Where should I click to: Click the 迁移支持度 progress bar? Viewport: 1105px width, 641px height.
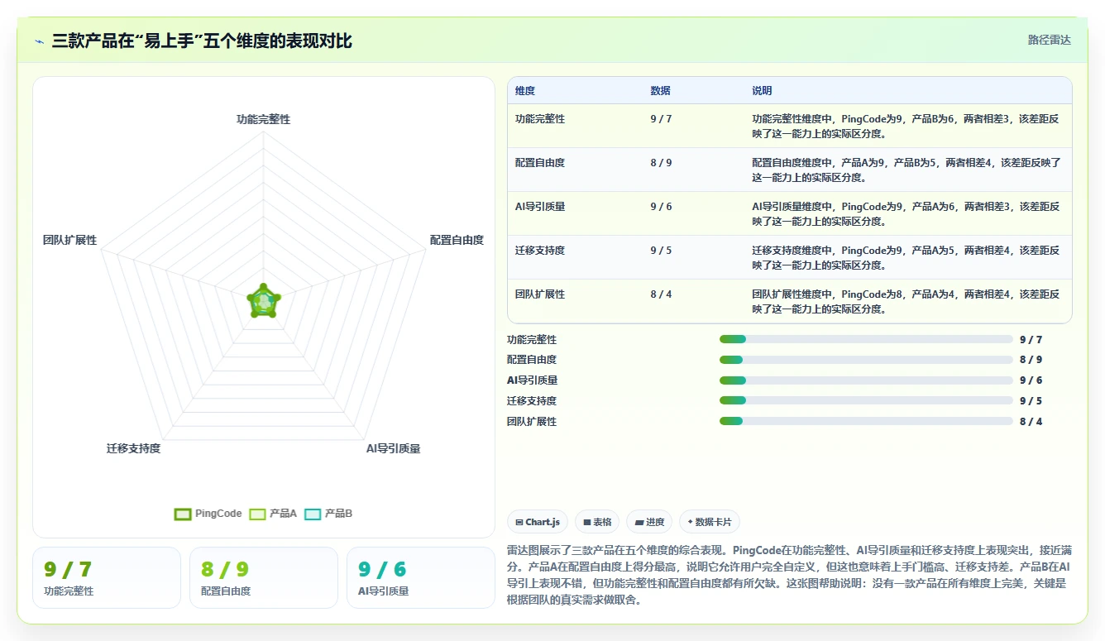coord(866,401)
